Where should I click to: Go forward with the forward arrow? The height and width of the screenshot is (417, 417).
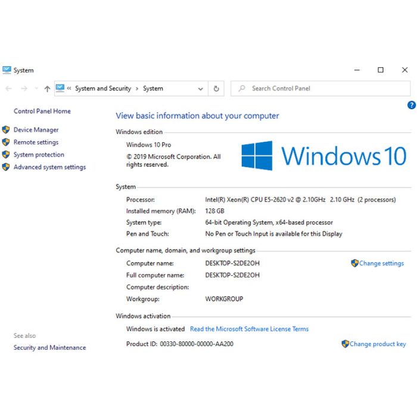[x=24, y=89]
